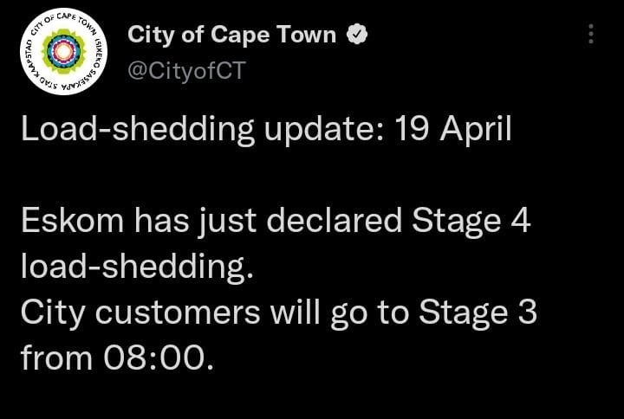Click the 'load-shedding.' line below Eskom
The height and width of the screenshot is (419, 624).
[x=137, y=268]
